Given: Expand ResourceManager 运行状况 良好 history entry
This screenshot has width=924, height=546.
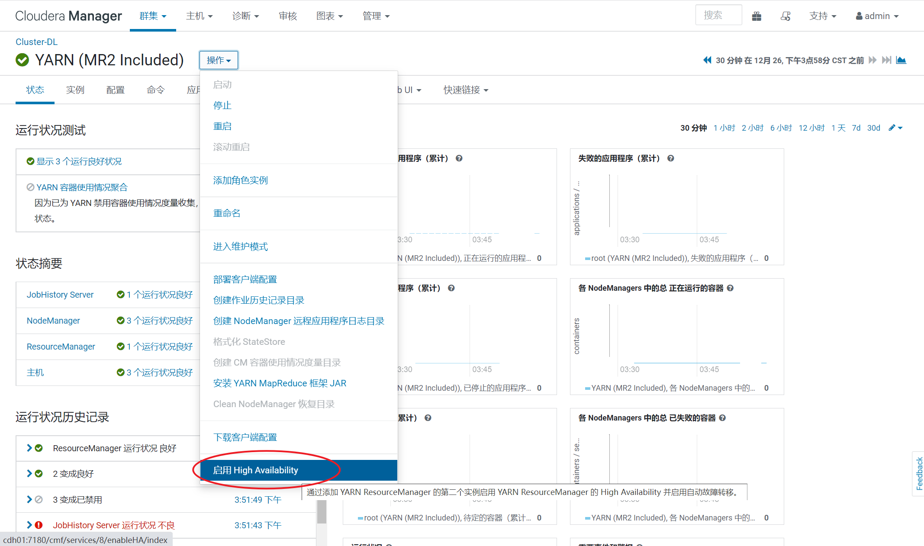Looking at the screenshot, I should [29, 448].
